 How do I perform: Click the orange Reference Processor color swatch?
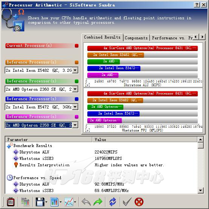(77, 62)
